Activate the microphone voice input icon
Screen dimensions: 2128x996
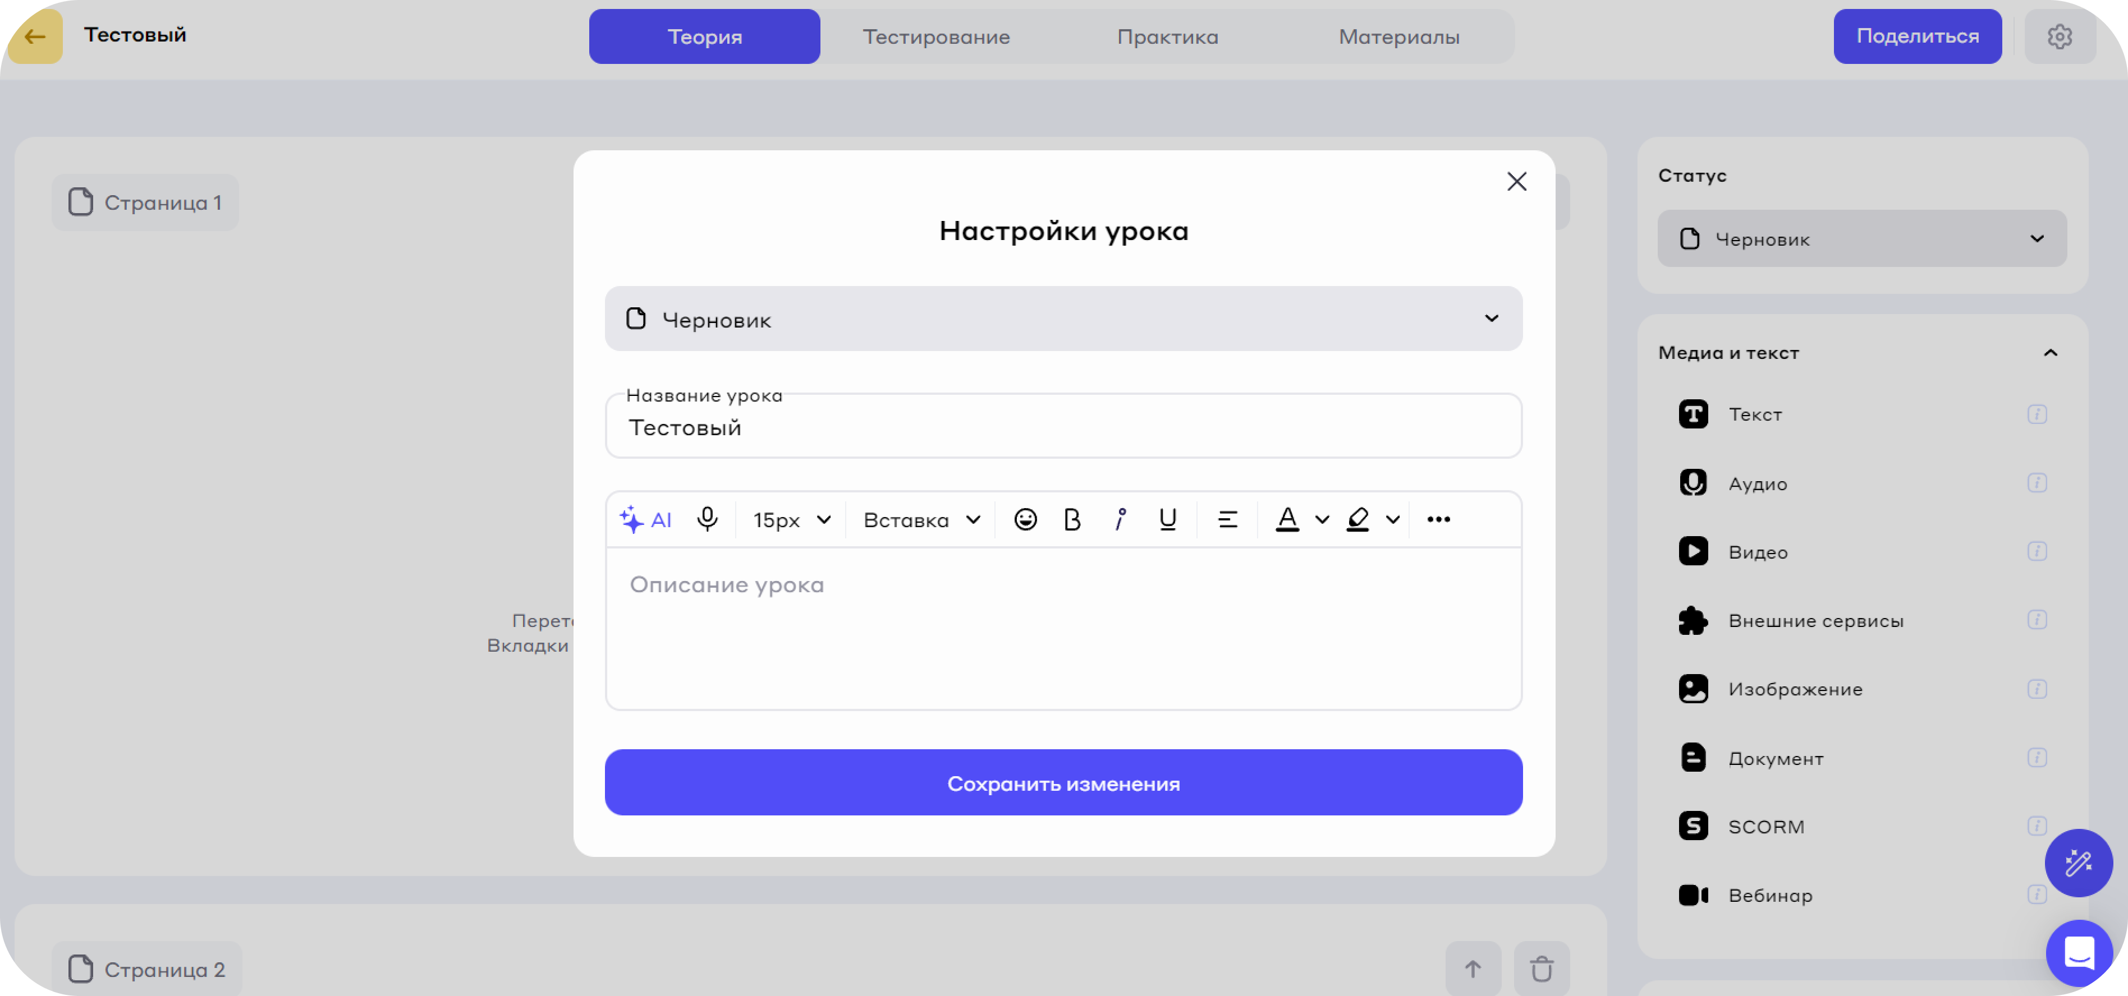707,519
